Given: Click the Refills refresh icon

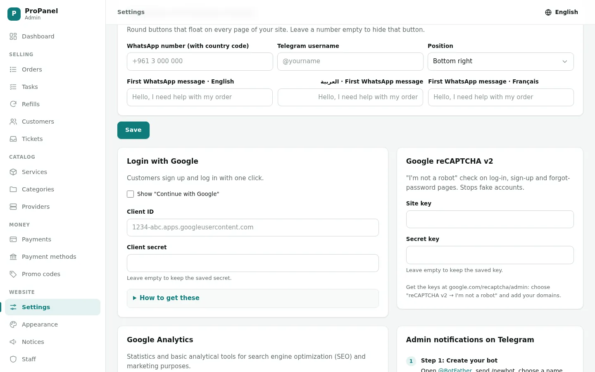Looking at the screenshot, I should coord(13,104).
